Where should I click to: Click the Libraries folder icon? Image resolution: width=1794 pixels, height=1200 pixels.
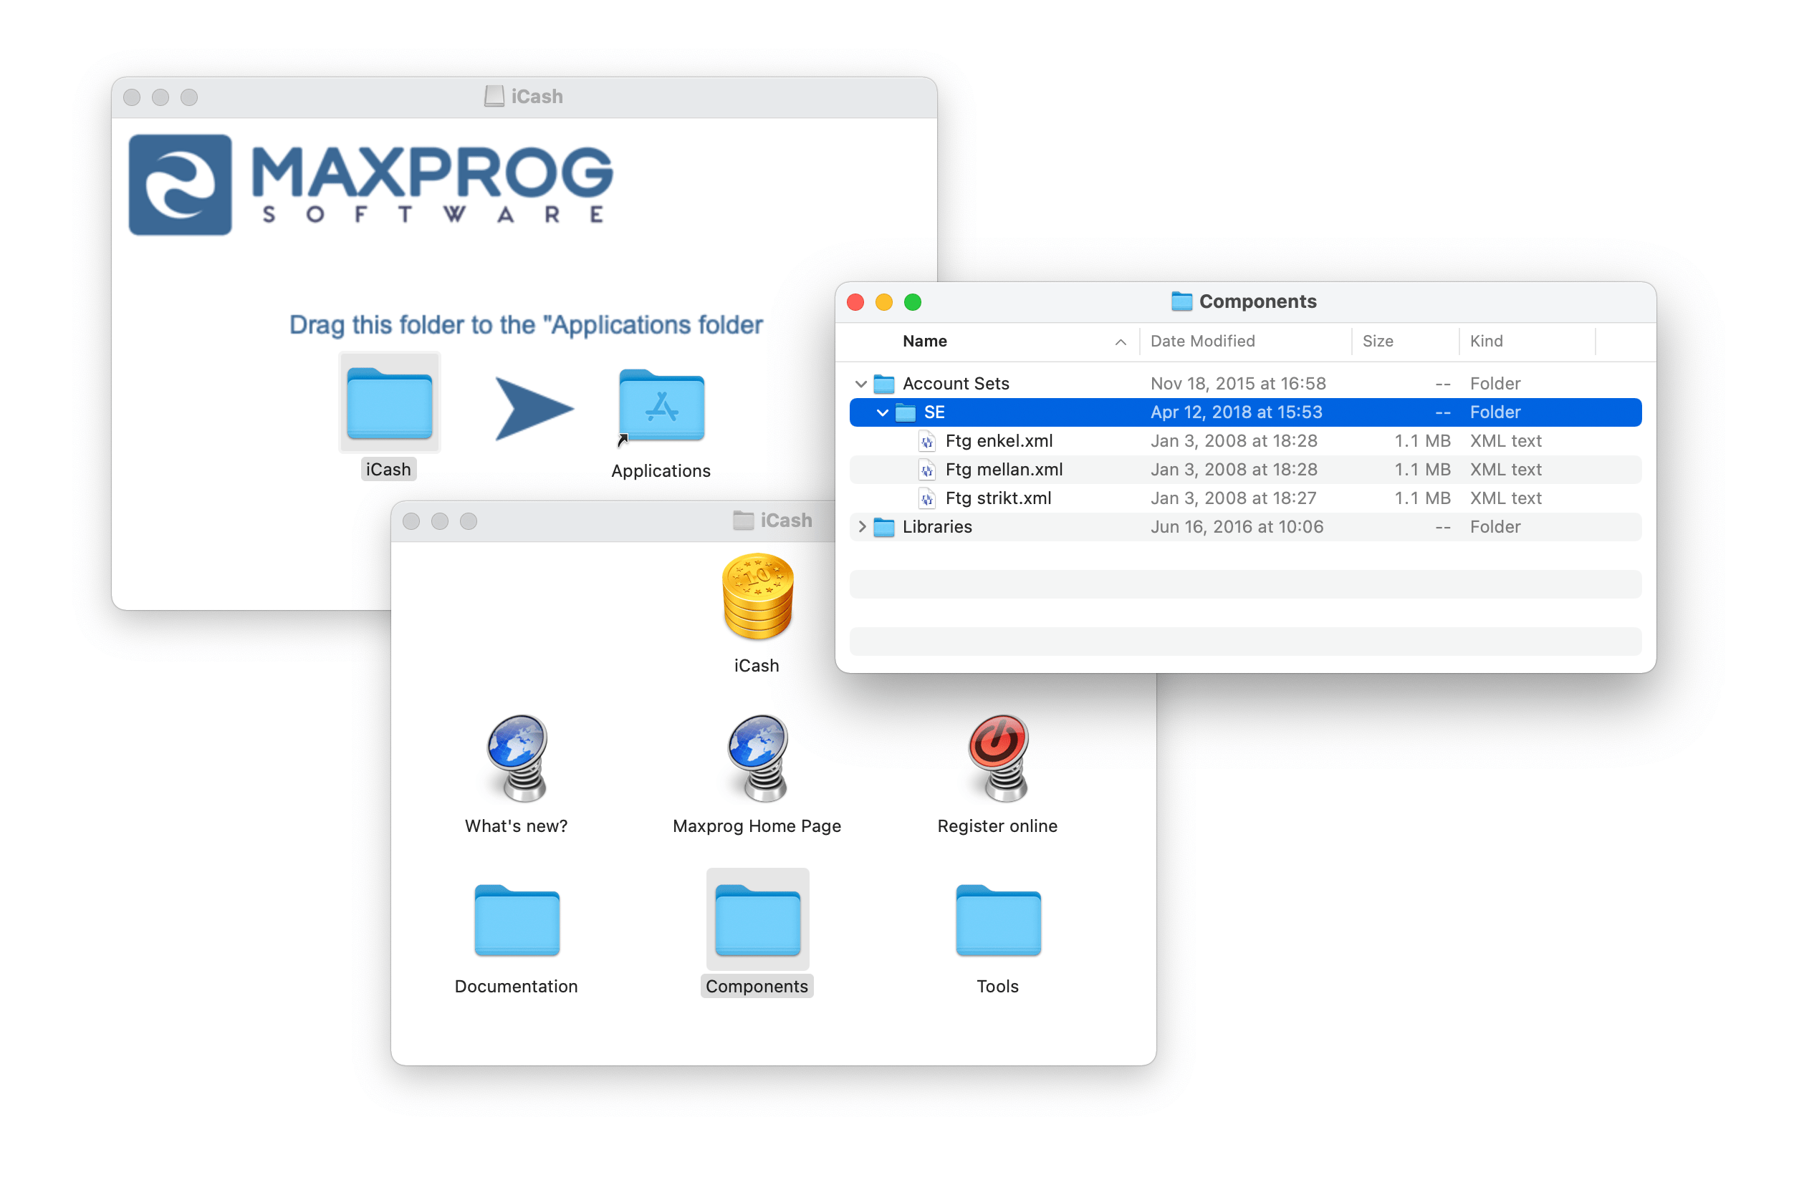[883, 527]
